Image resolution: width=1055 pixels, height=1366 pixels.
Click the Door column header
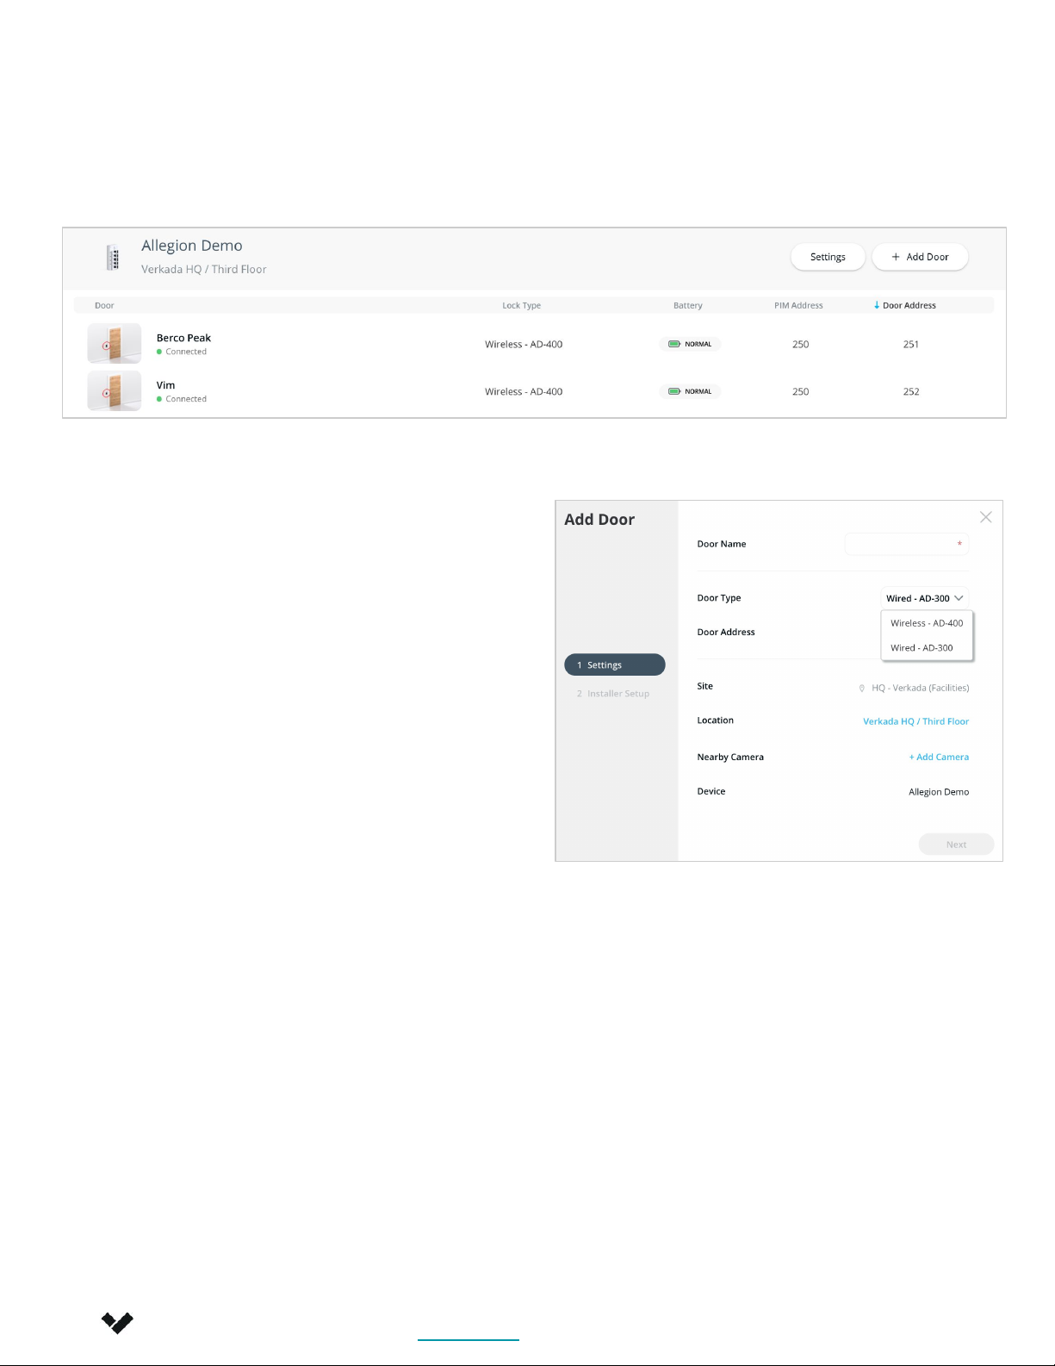pyautogui.click(x=104, y=305)
